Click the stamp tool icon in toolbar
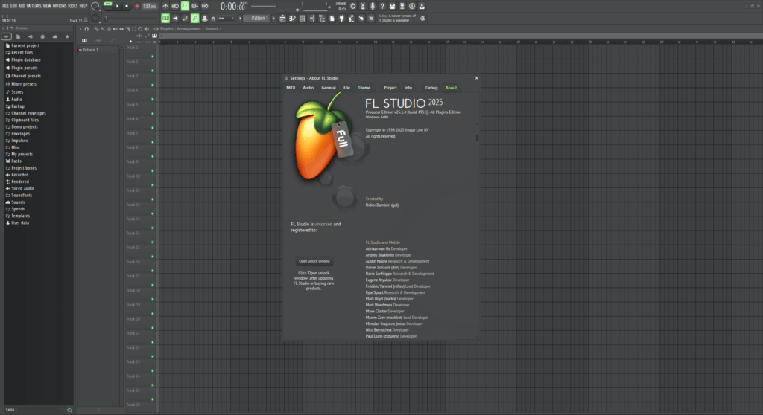The width and height of the screenshot is (763, 415). pos(204,18)
